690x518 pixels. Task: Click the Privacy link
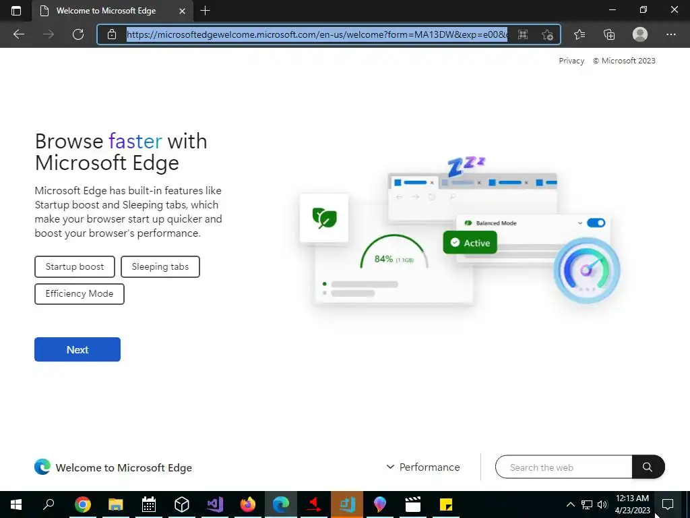(571, 61)
